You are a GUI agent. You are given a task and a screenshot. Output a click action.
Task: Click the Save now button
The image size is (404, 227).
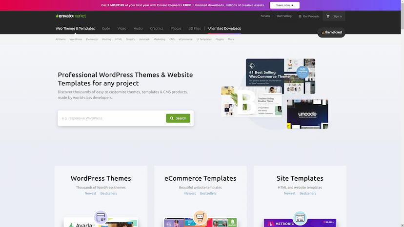coord(284,5)
